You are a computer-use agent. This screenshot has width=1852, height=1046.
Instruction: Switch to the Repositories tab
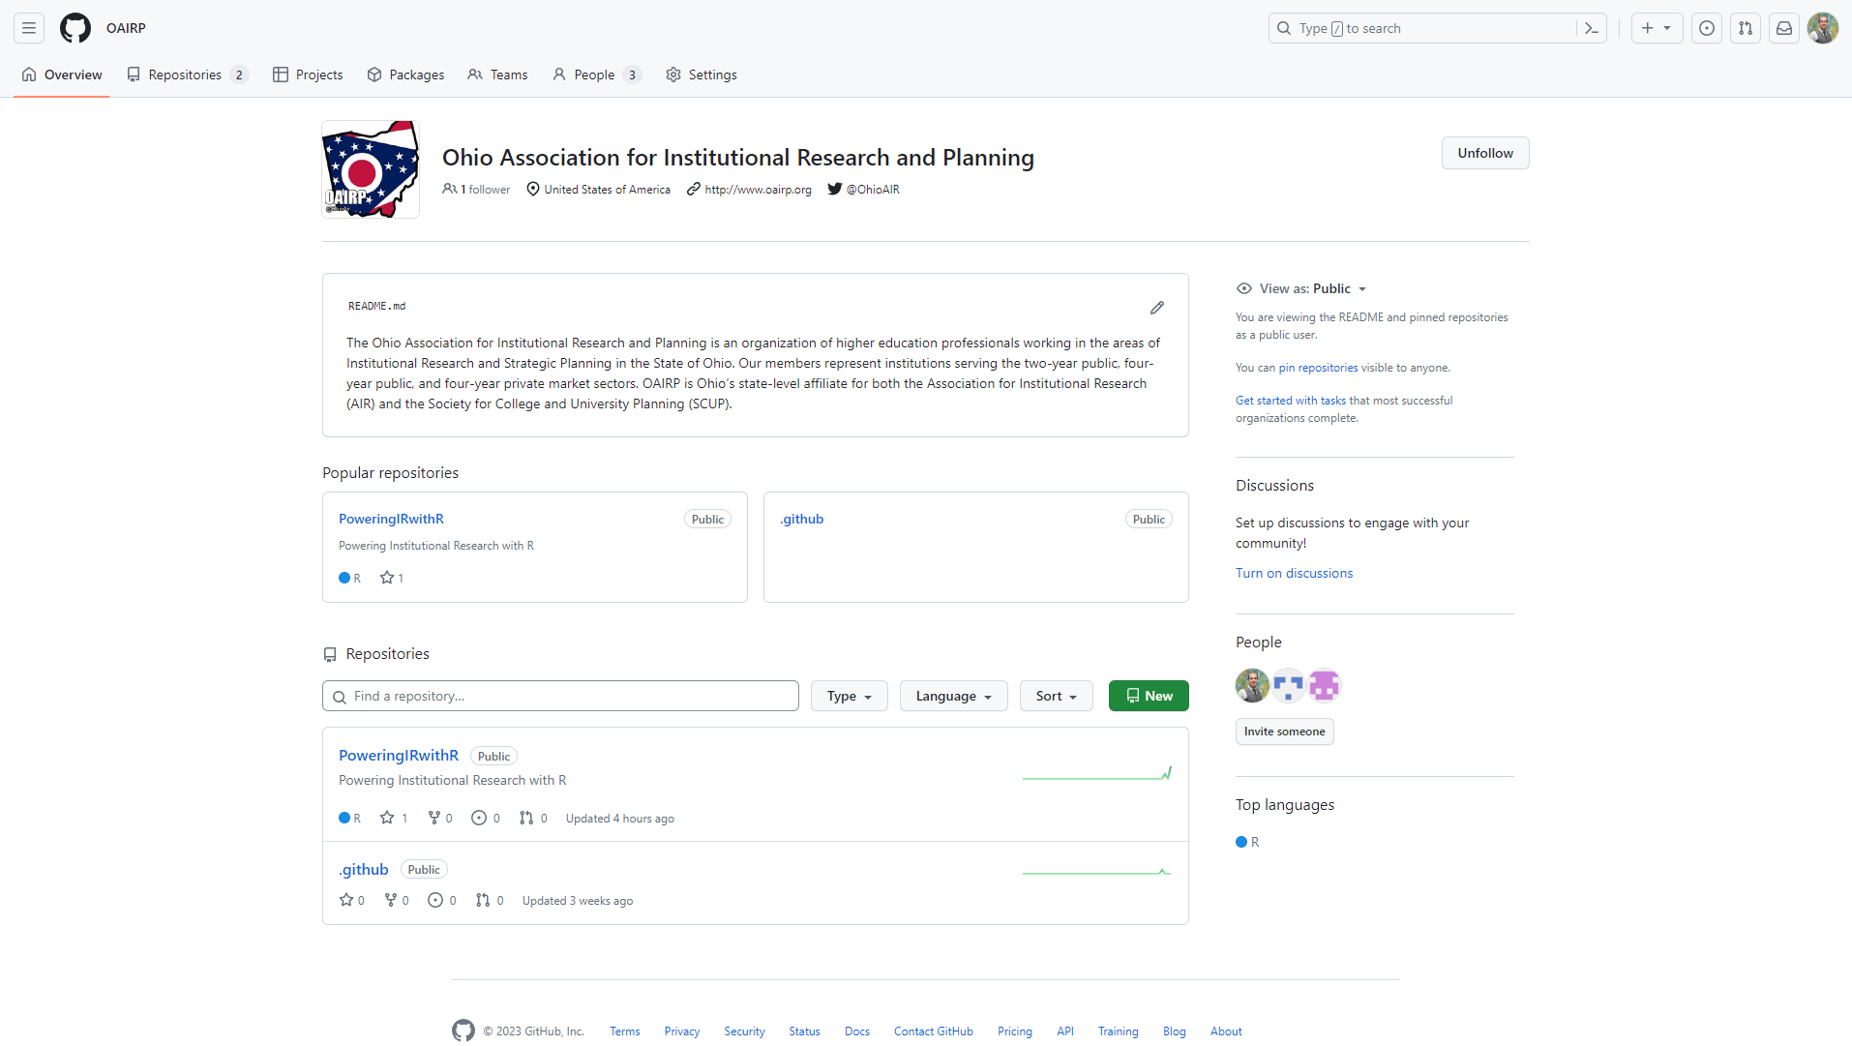click(188, 75)
